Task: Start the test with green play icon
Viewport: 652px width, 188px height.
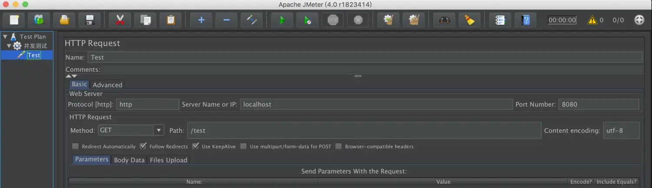Action: (282, 20)
